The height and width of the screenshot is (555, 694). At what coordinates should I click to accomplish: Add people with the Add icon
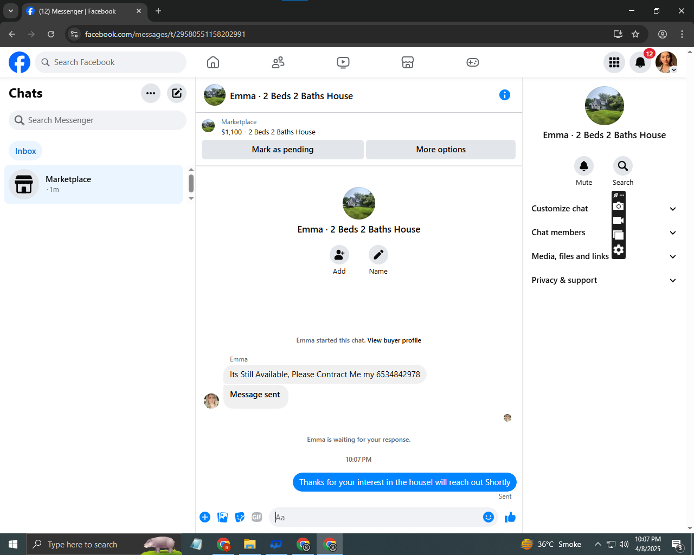click(x=339, y=255)
